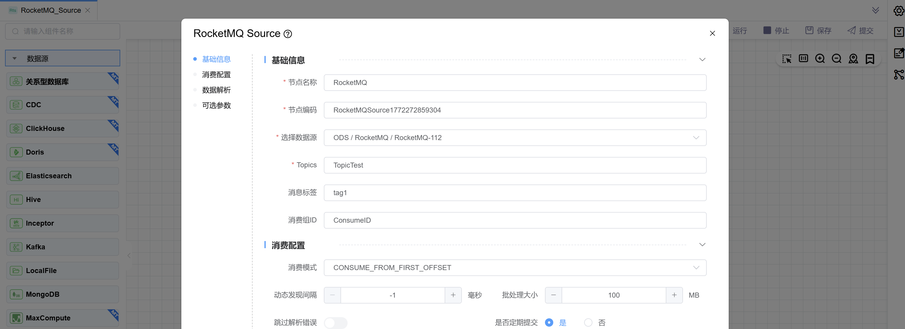Open the 消费模式 dropdown
The height and width of the screenshot is (329, 905).
[x=515, y=268]
